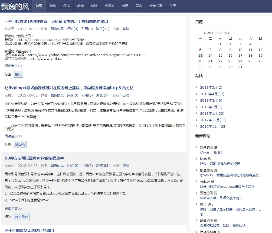The image size is (272, 233).
Task: Open calendar date 2 with posts
Action: click(x=230, y=44)
